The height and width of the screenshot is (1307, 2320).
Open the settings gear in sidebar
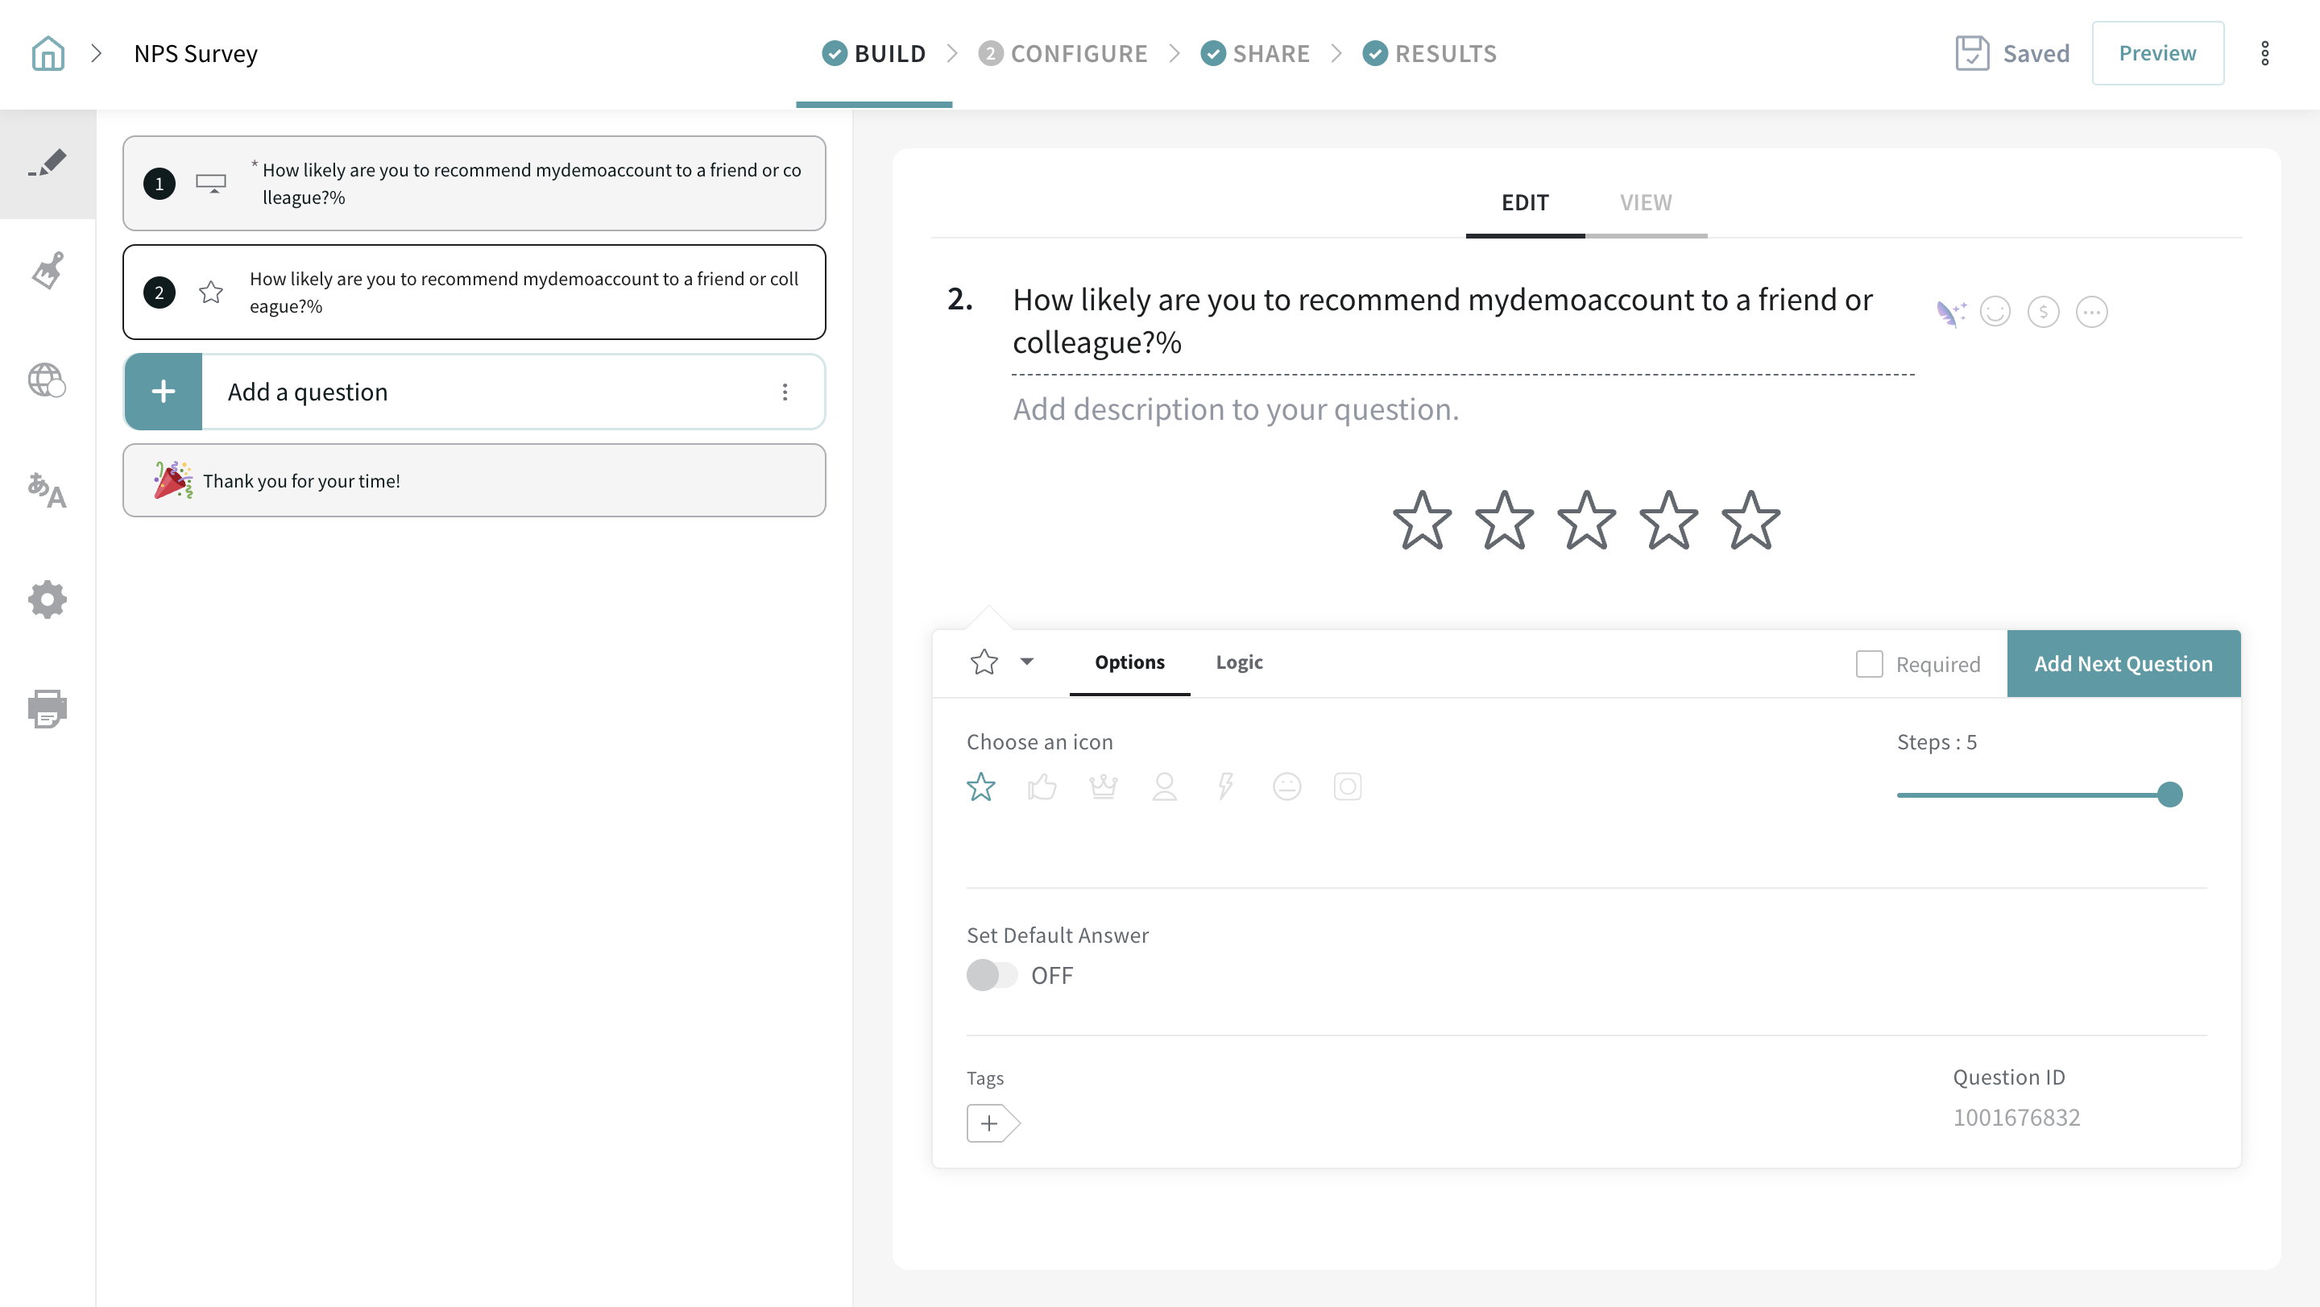(48, 599)
